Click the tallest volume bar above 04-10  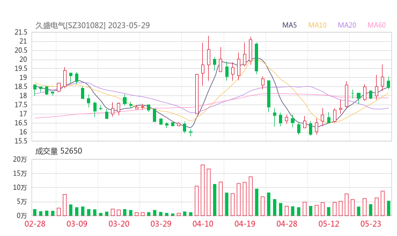(203, 190)
